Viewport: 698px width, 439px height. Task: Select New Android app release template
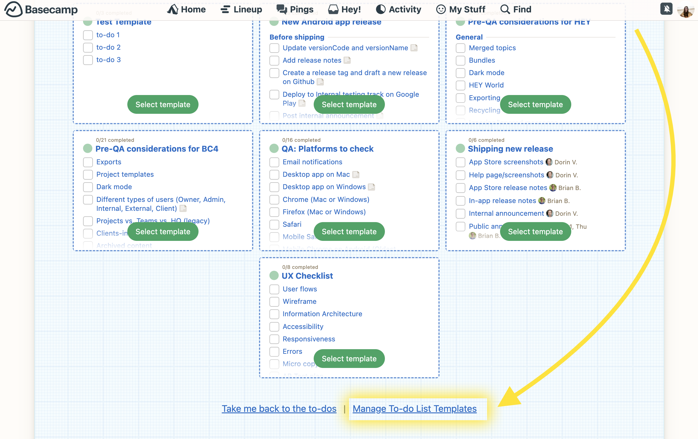349,104
